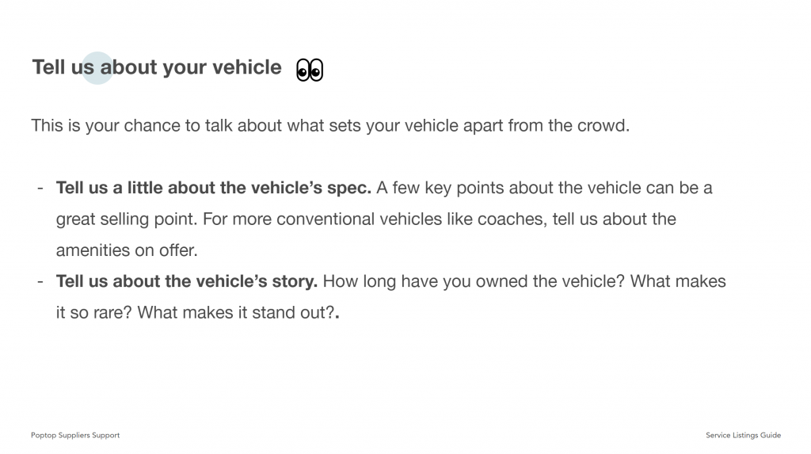
Task: Click the blue circle highlight on the heading
Action: click(98, 68)
